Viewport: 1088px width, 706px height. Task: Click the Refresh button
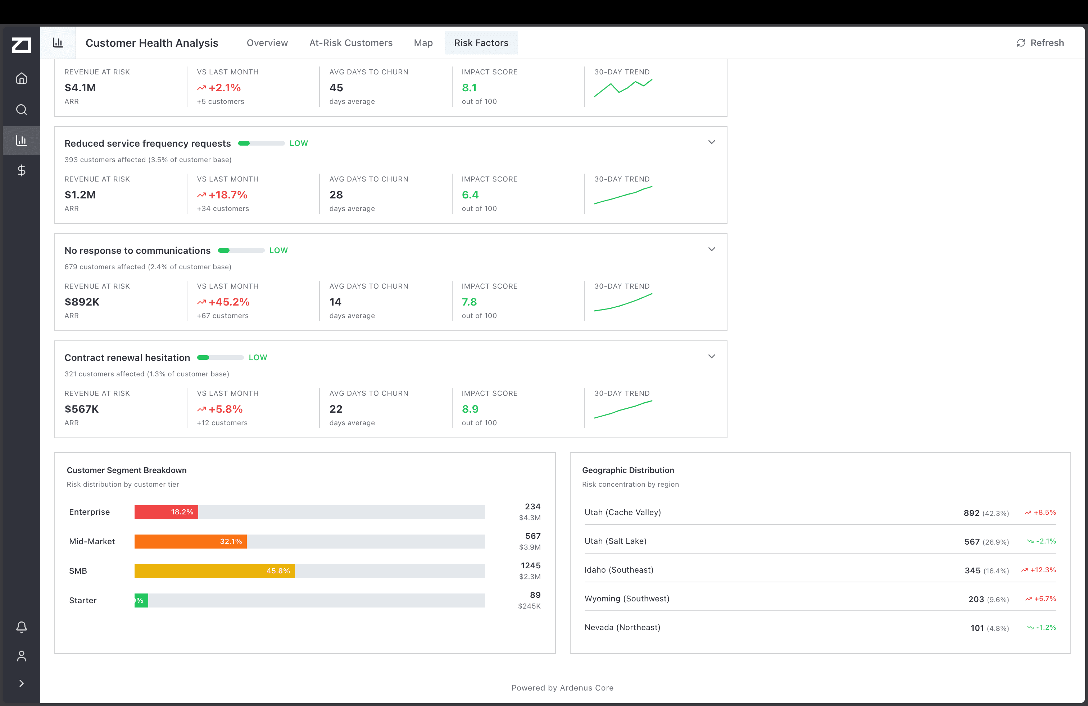tap(1041, 42)
